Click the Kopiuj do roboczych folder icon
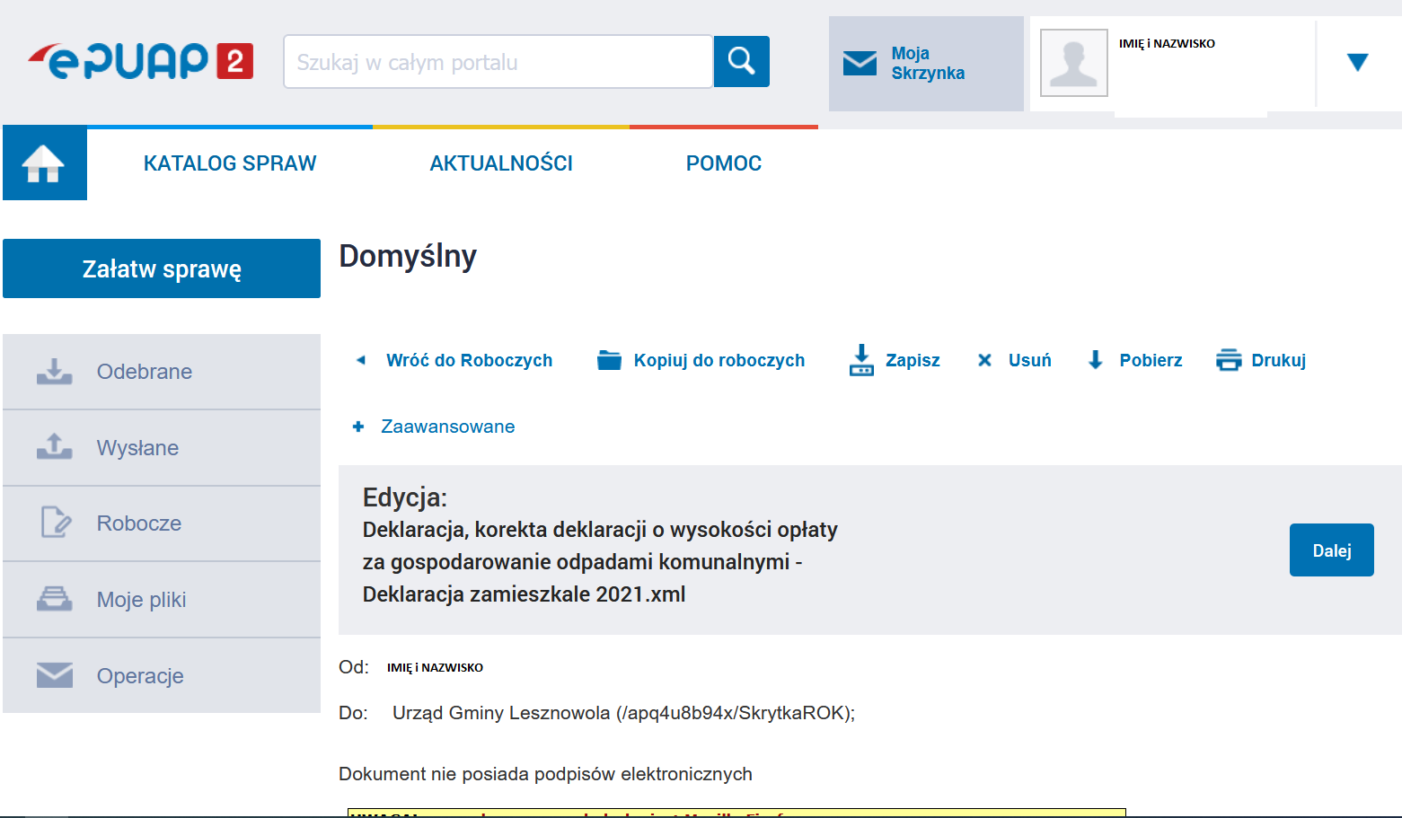The image size is (1402, 818). pyautogui.click(x=610, y=360)
